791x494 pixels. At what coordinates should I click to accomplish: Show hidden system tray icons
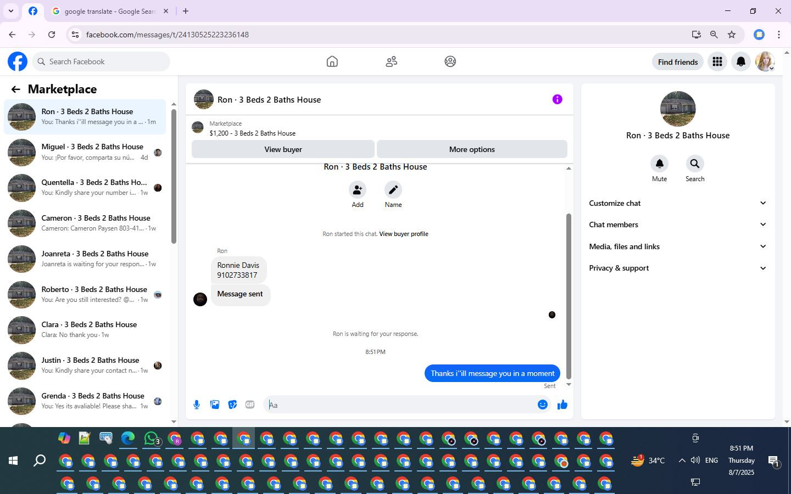[x=682, y=461]
